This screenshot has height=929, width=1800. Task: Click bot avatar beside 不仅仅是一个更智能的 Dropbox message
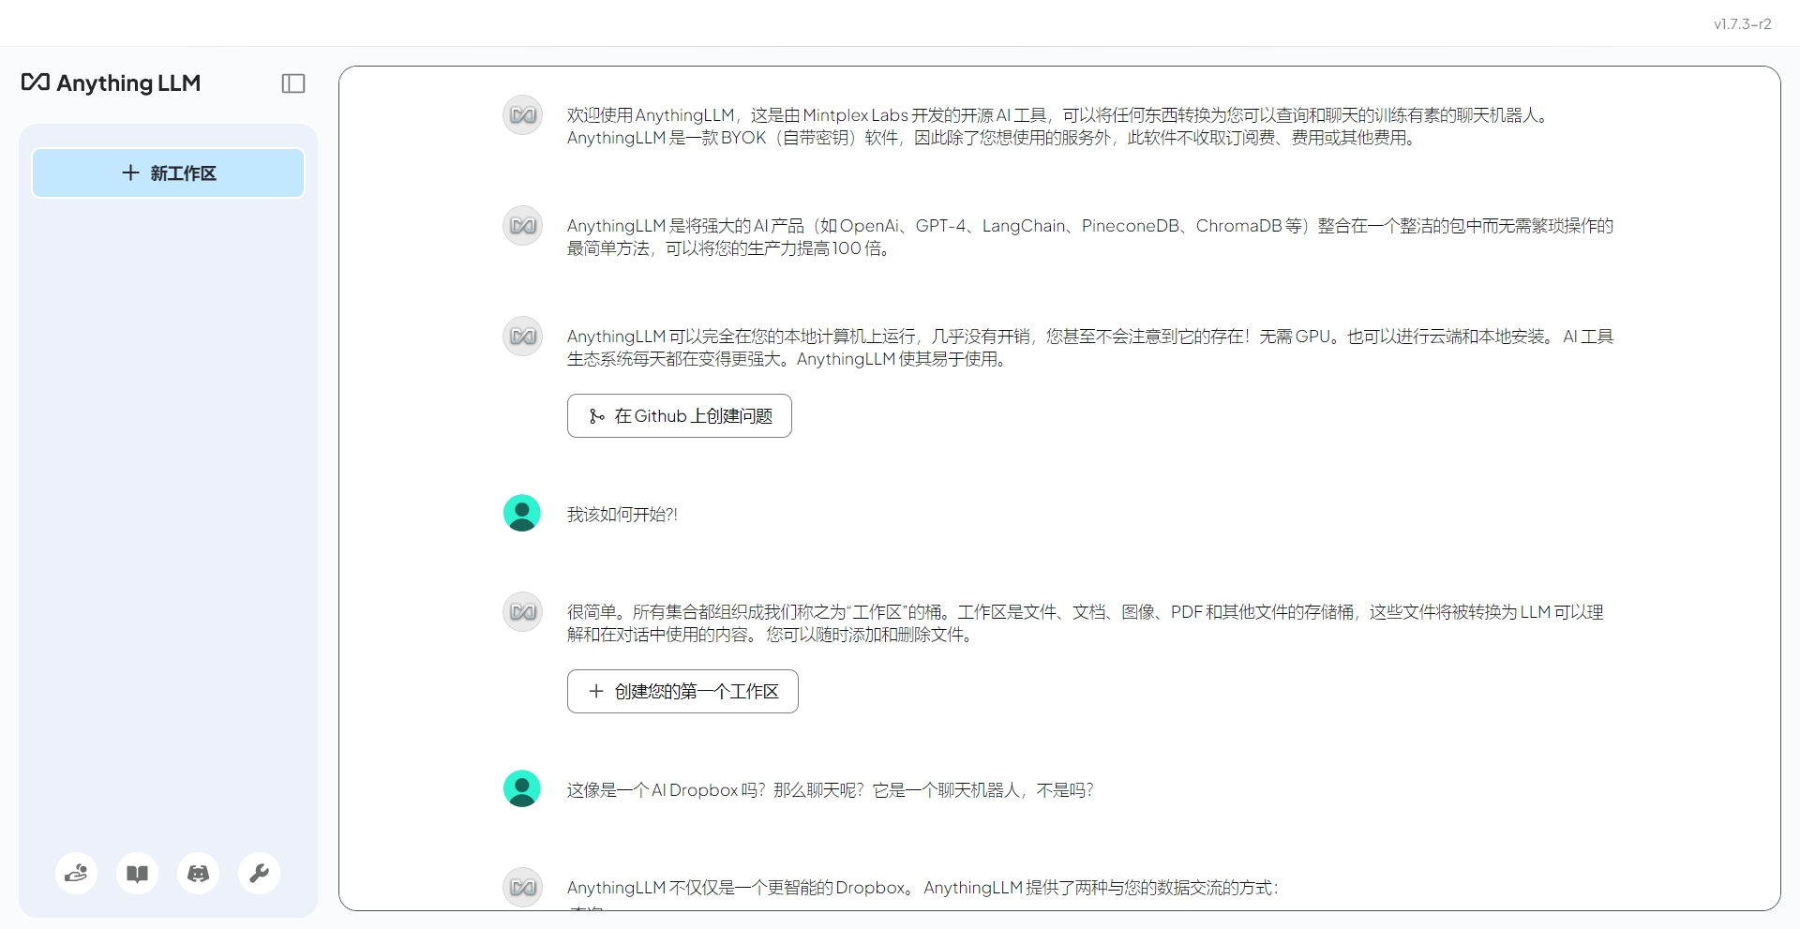(522, 888)
